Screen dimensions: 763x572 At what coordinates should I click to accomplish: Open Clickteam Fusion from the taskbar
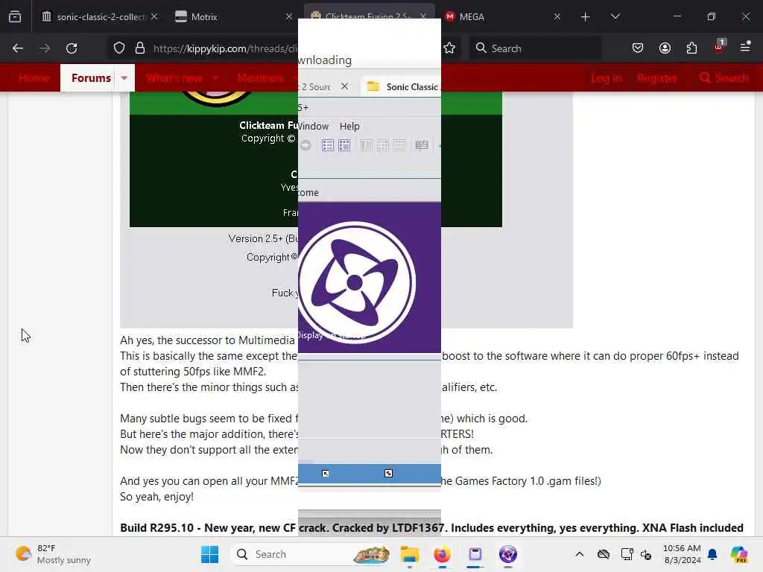coord(507,554)
